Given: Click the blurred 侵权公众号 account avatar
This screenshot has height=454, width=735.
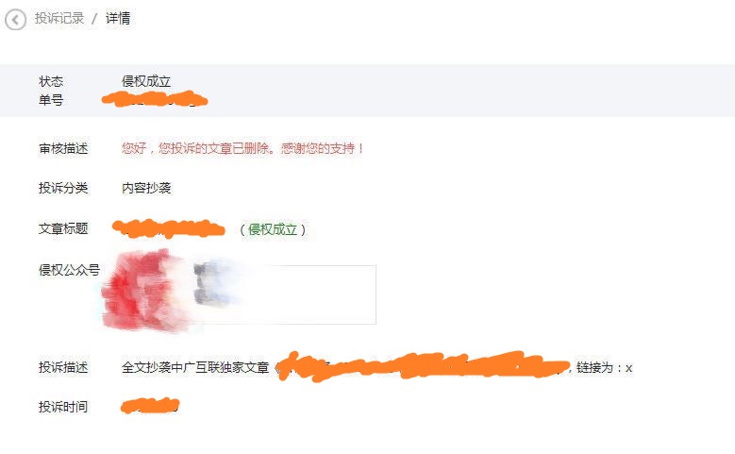Looking at the screenshot, I should point(143,291).
